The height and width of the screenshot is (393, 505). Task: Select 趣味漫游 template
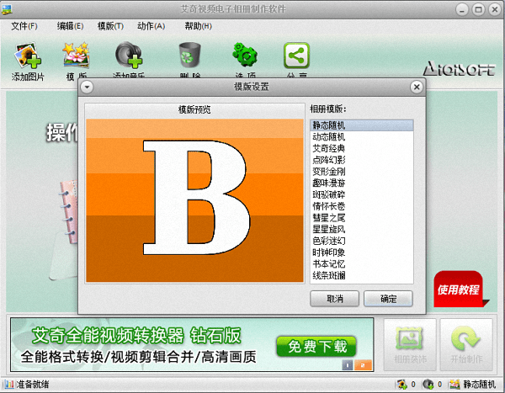coord(362,183)
